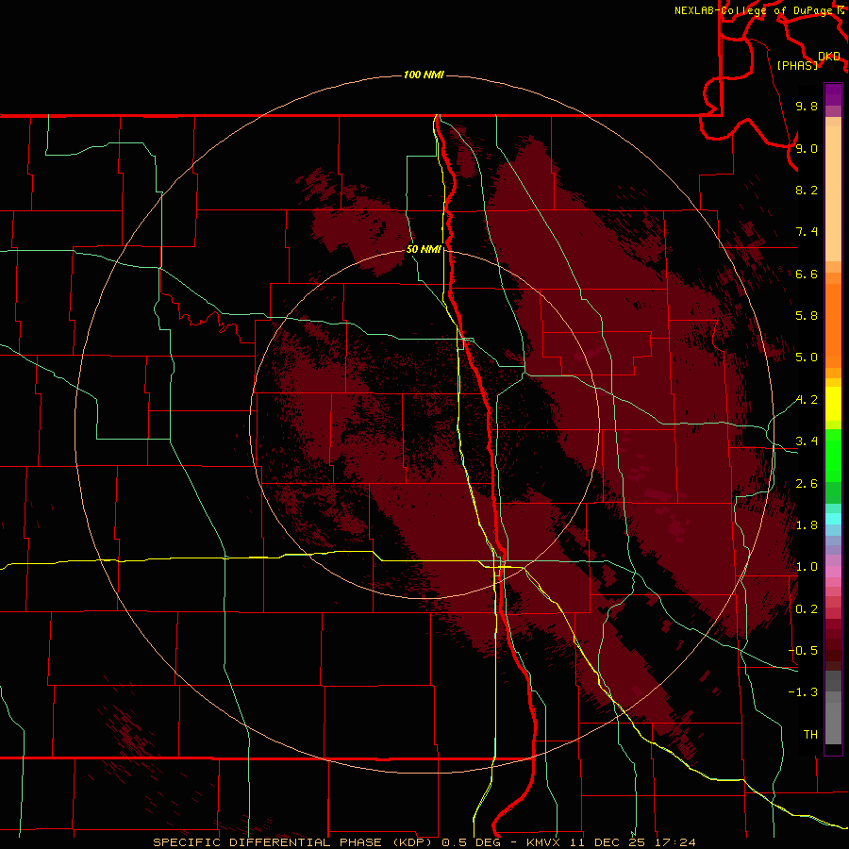Click the 2.6 scale value
Image resolution: width=849 pixels, height=849 pixels.
pyautogui.click(x=807, y=484)
